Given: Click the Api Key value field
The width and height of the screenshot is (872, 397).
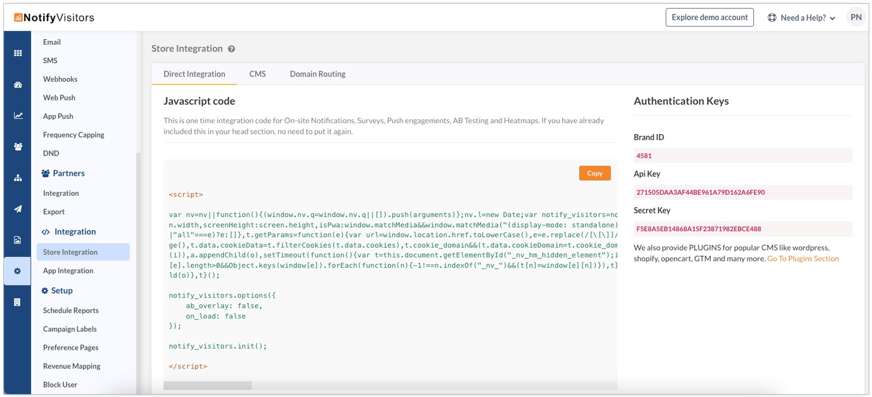Looking at the screenshot, I should (743, 192).
